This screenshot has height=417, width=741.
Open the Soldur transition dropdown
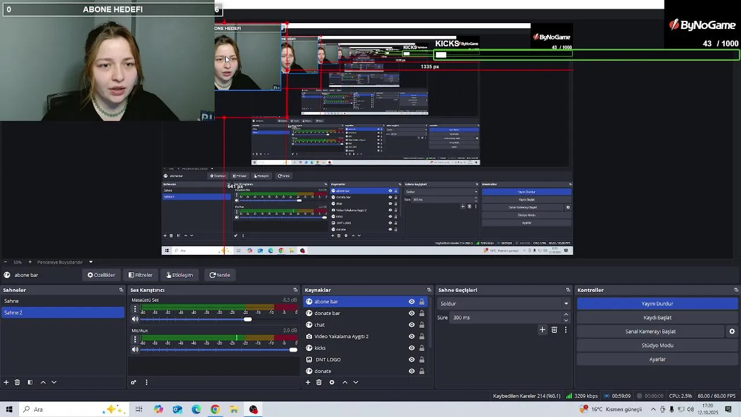(x=504, y=303)
